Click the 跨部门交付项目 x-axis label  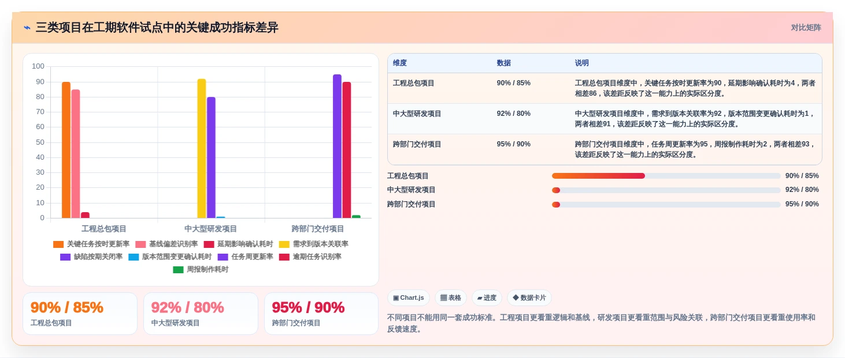click(318, 229)
